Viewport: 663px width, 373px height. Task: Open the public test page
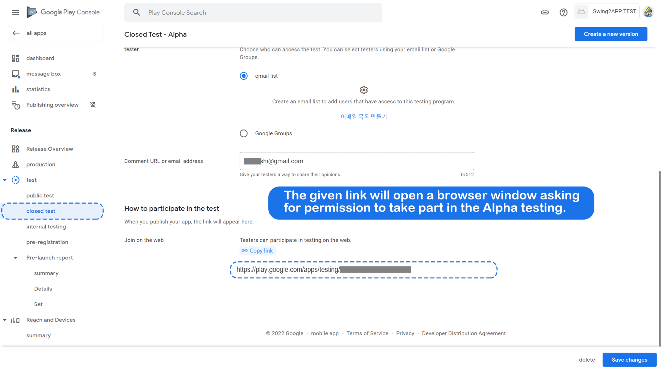pyautogui.click(x=40, y=195)
